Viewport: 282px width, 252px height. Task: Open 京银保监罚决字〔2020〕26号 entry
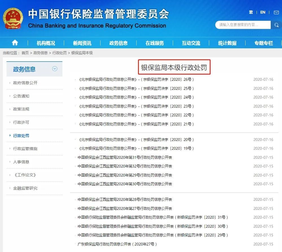(136, 79)
